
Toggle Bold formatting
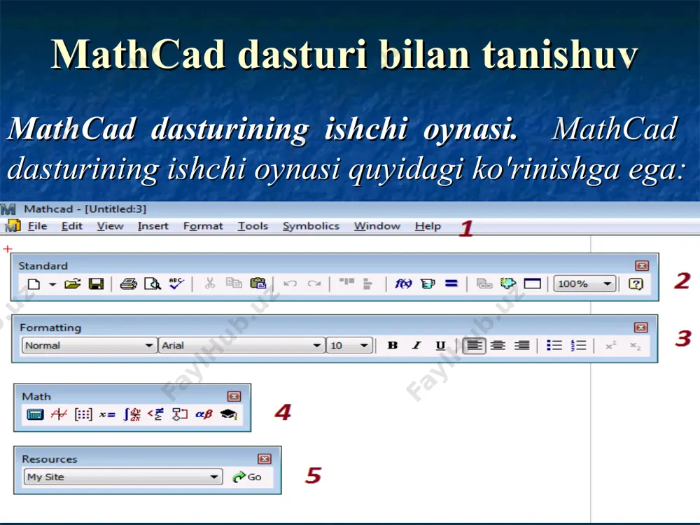pyautogui.click(x=393, y=346)
